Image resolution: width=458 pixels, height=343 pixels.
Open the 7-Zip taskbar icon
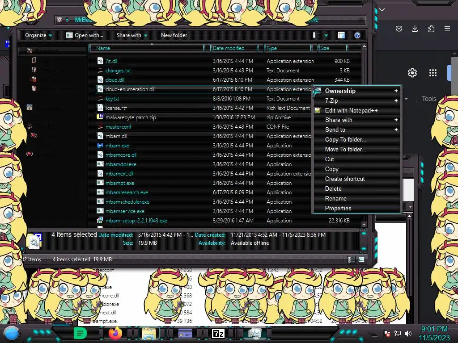[x=218, y=333]
